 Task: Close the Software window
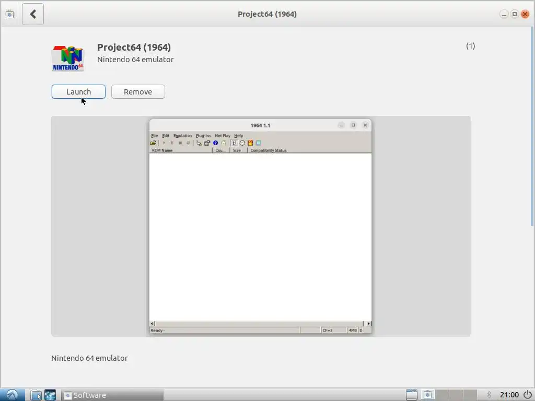pos(525,14)
